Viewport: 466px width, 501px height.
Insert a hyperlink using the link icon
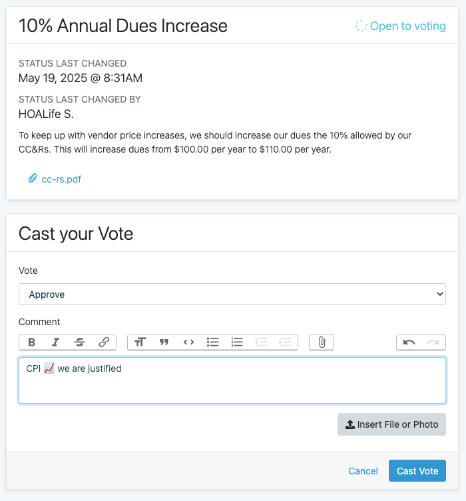coord(104,342)
